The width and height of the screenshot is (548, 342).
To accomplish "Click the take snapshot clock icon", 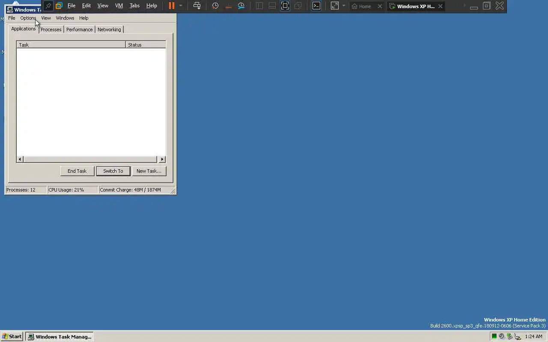I will (x=215, y=6).
